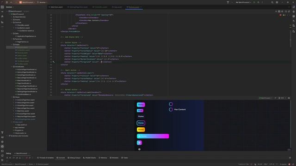
Task: Click the yellow Home button in preview
Action: [141, 130]
